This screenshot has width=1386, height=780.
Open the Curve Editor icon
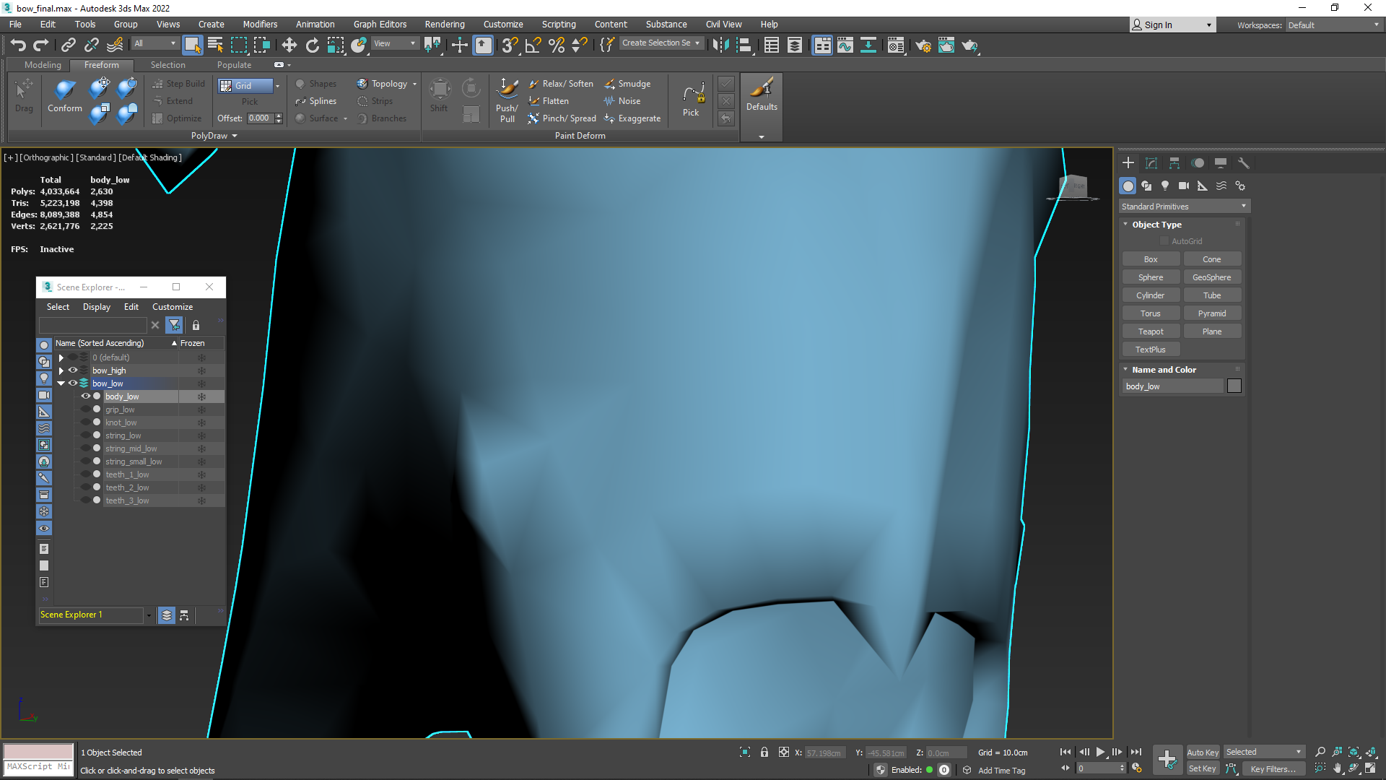845,45
